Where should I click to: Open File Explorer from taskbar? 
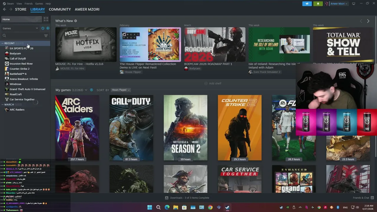(176, 207)
